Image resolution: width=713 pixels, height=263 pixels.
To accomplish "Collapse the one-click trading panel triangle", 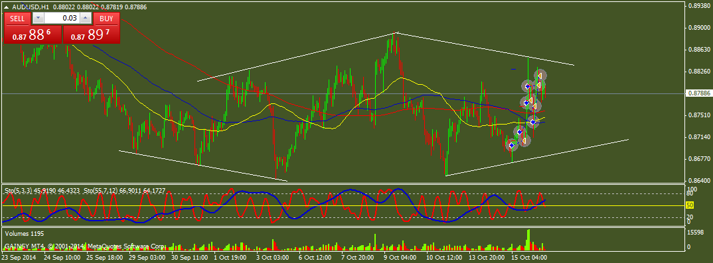I will [7, 7].
